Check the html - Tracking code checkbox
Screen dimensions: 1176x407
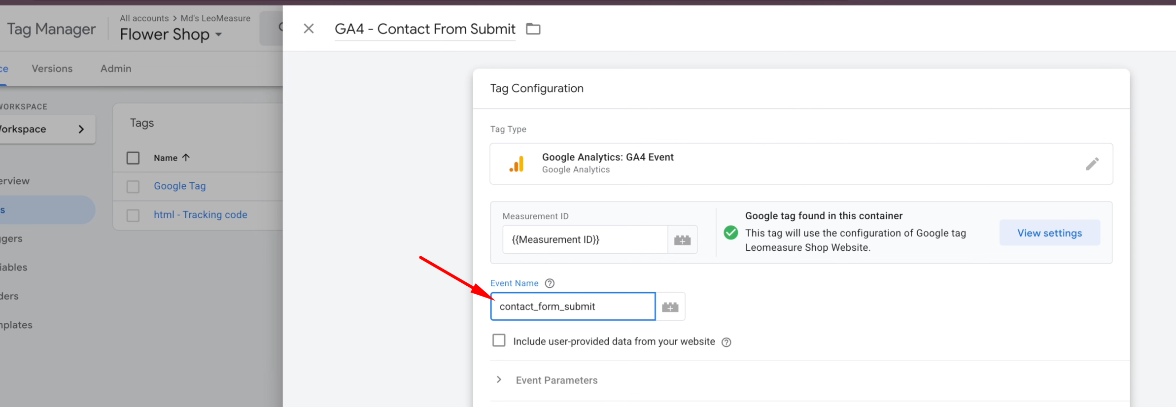click(133, 215)
